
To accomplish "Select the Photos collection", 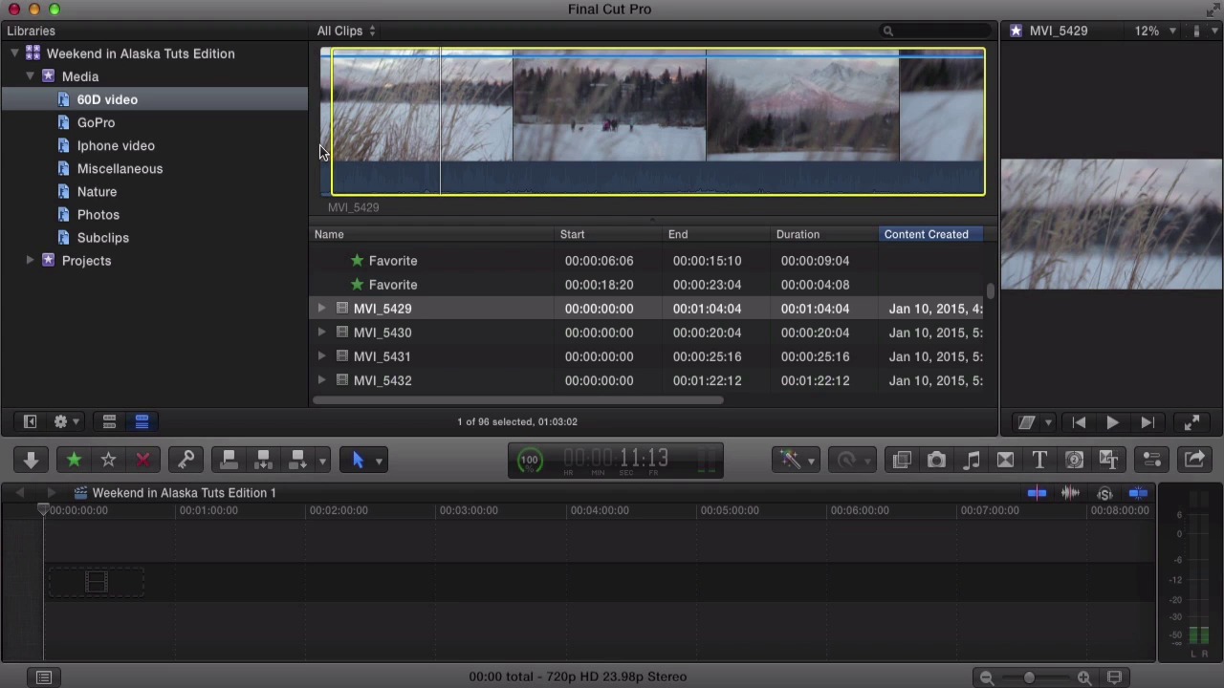I will tap(98, 214).
